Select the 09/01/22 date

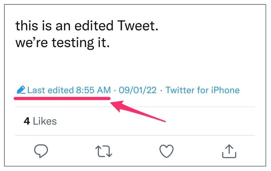(137, 90)
